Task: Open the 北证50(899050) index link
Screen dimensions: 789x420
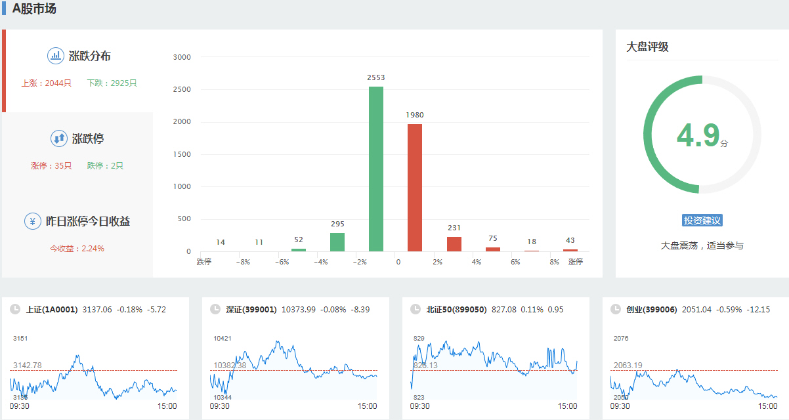Action: point(456,309)
